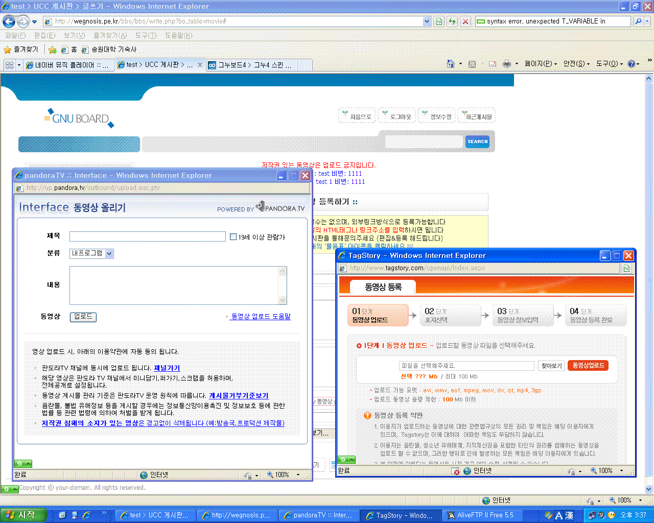Open the 즐겨찾기(A) menu
This screenshot has width=654, height=523.
(x=110, y=35)
